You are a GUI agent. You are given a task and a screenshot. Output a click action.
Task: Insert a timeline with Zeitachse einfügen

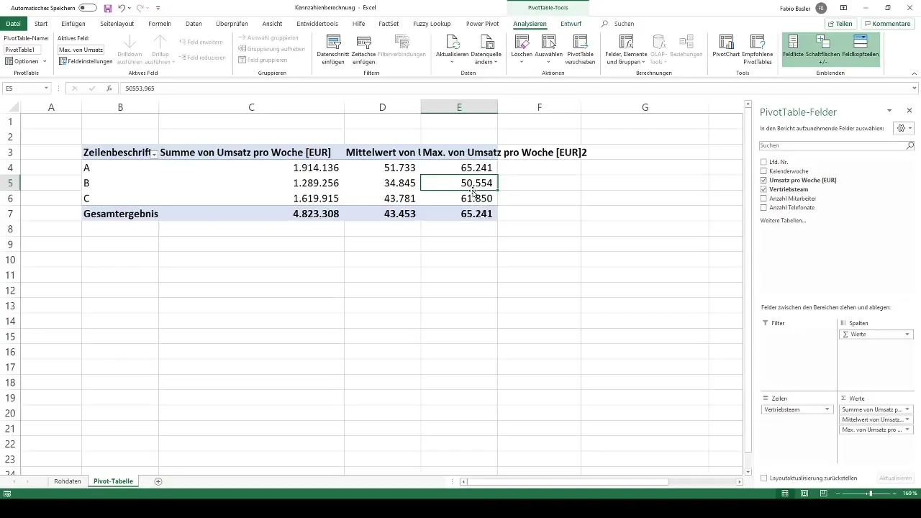click(364, 50)
